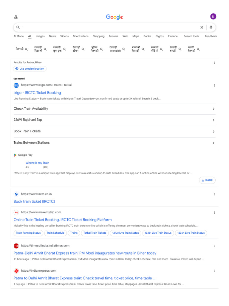Open the K account profile avatar
229x306 pixels.
(213, 16)
